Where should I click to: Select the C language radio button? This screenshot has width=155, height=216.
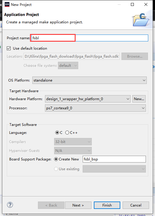click(x=57, y=132)
